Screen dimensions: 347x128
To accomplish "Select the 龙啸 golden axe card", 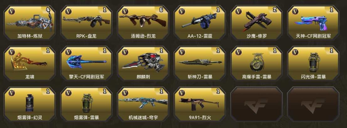I will [30, 64].
